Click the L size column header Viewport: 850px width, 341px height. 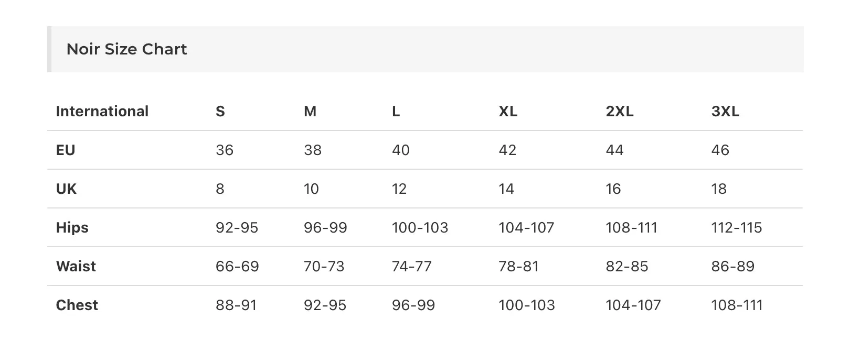point(396,111)
